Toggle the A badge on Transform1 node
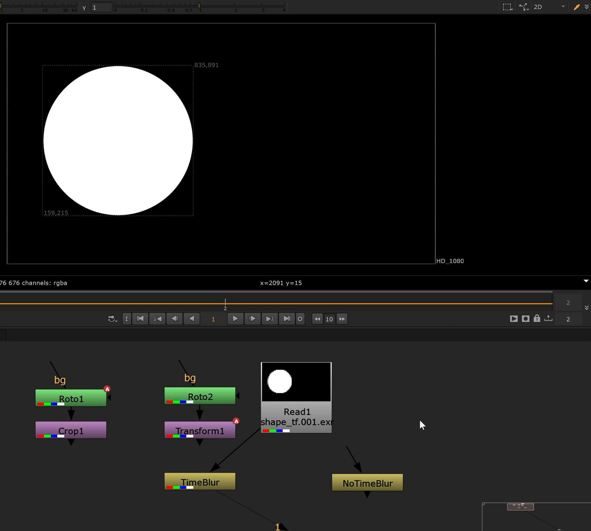Viewport: 591px width, 531px height. tap(236, 421)
